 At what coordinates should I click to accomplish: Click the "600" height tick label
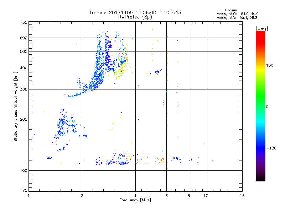coord(24,38)
